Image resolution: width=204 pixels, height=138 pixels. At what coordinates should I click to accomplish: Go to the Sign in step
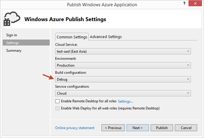tap(11, 35)
